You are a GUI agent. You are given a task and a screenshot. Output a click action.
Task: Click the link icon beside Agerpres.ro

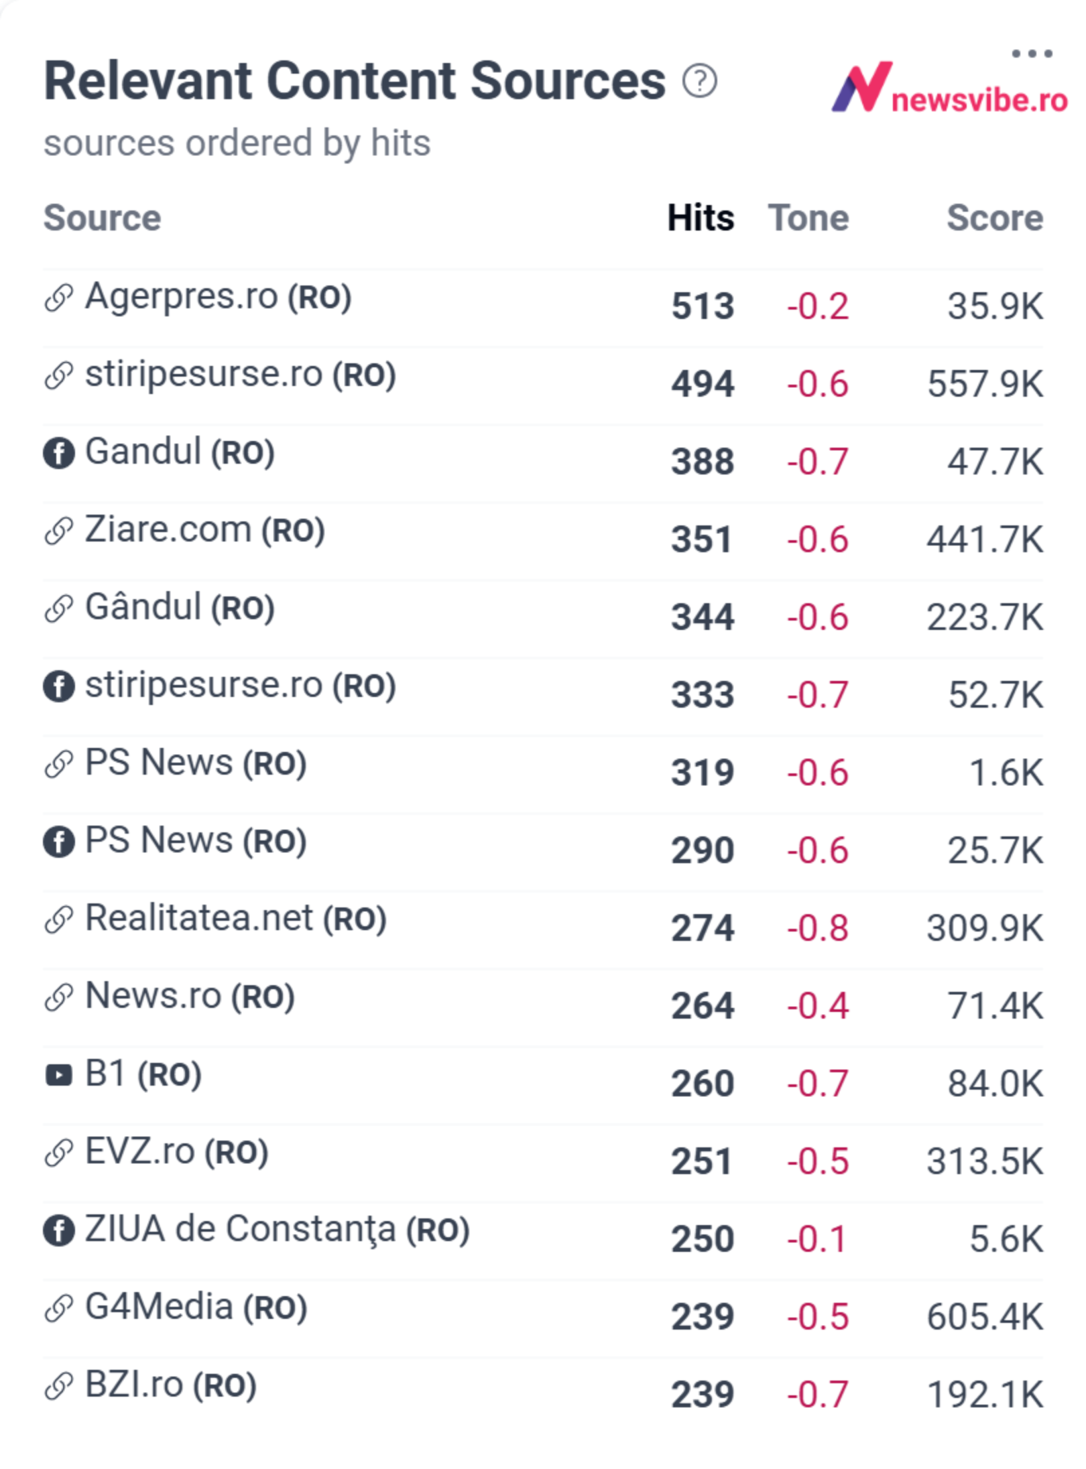(59, 298)
